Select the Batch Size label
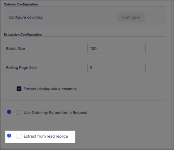The width and height of the screenshot is (174, 150). click(x=15, y=48)
